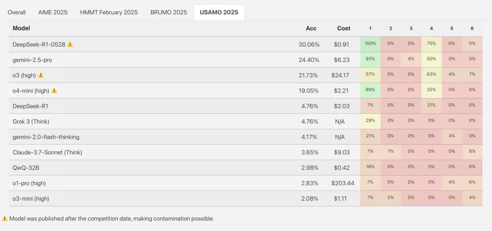Open the AIME 2025 tab
The height and width of the screenshot is (231, 492).
(53, 12)
